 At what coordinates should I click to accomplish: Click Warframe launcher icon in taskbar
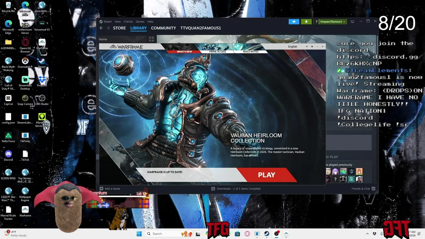pos(286,234)
